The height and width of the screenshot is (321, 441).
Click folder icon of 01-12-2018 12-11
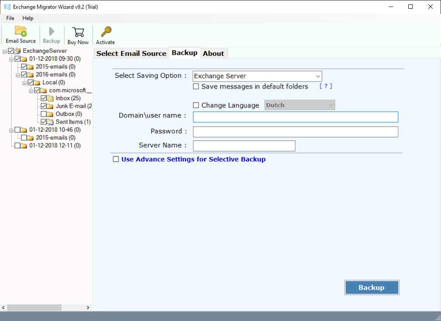click(24, 145)
